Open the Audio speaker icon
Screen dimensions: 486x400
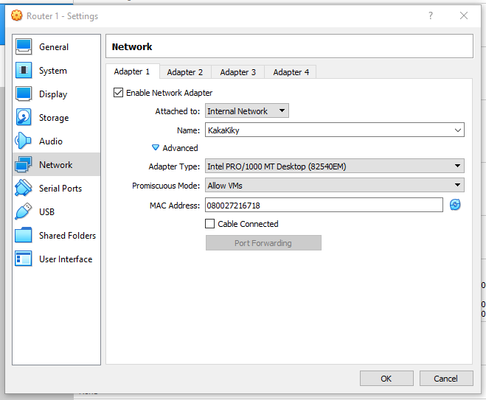24,141
